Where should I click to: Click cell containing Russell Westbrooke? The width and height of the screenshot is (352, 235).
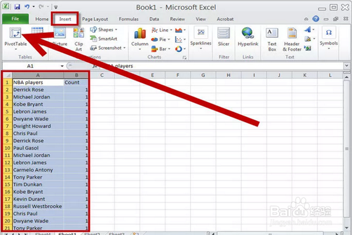[38, 206]
